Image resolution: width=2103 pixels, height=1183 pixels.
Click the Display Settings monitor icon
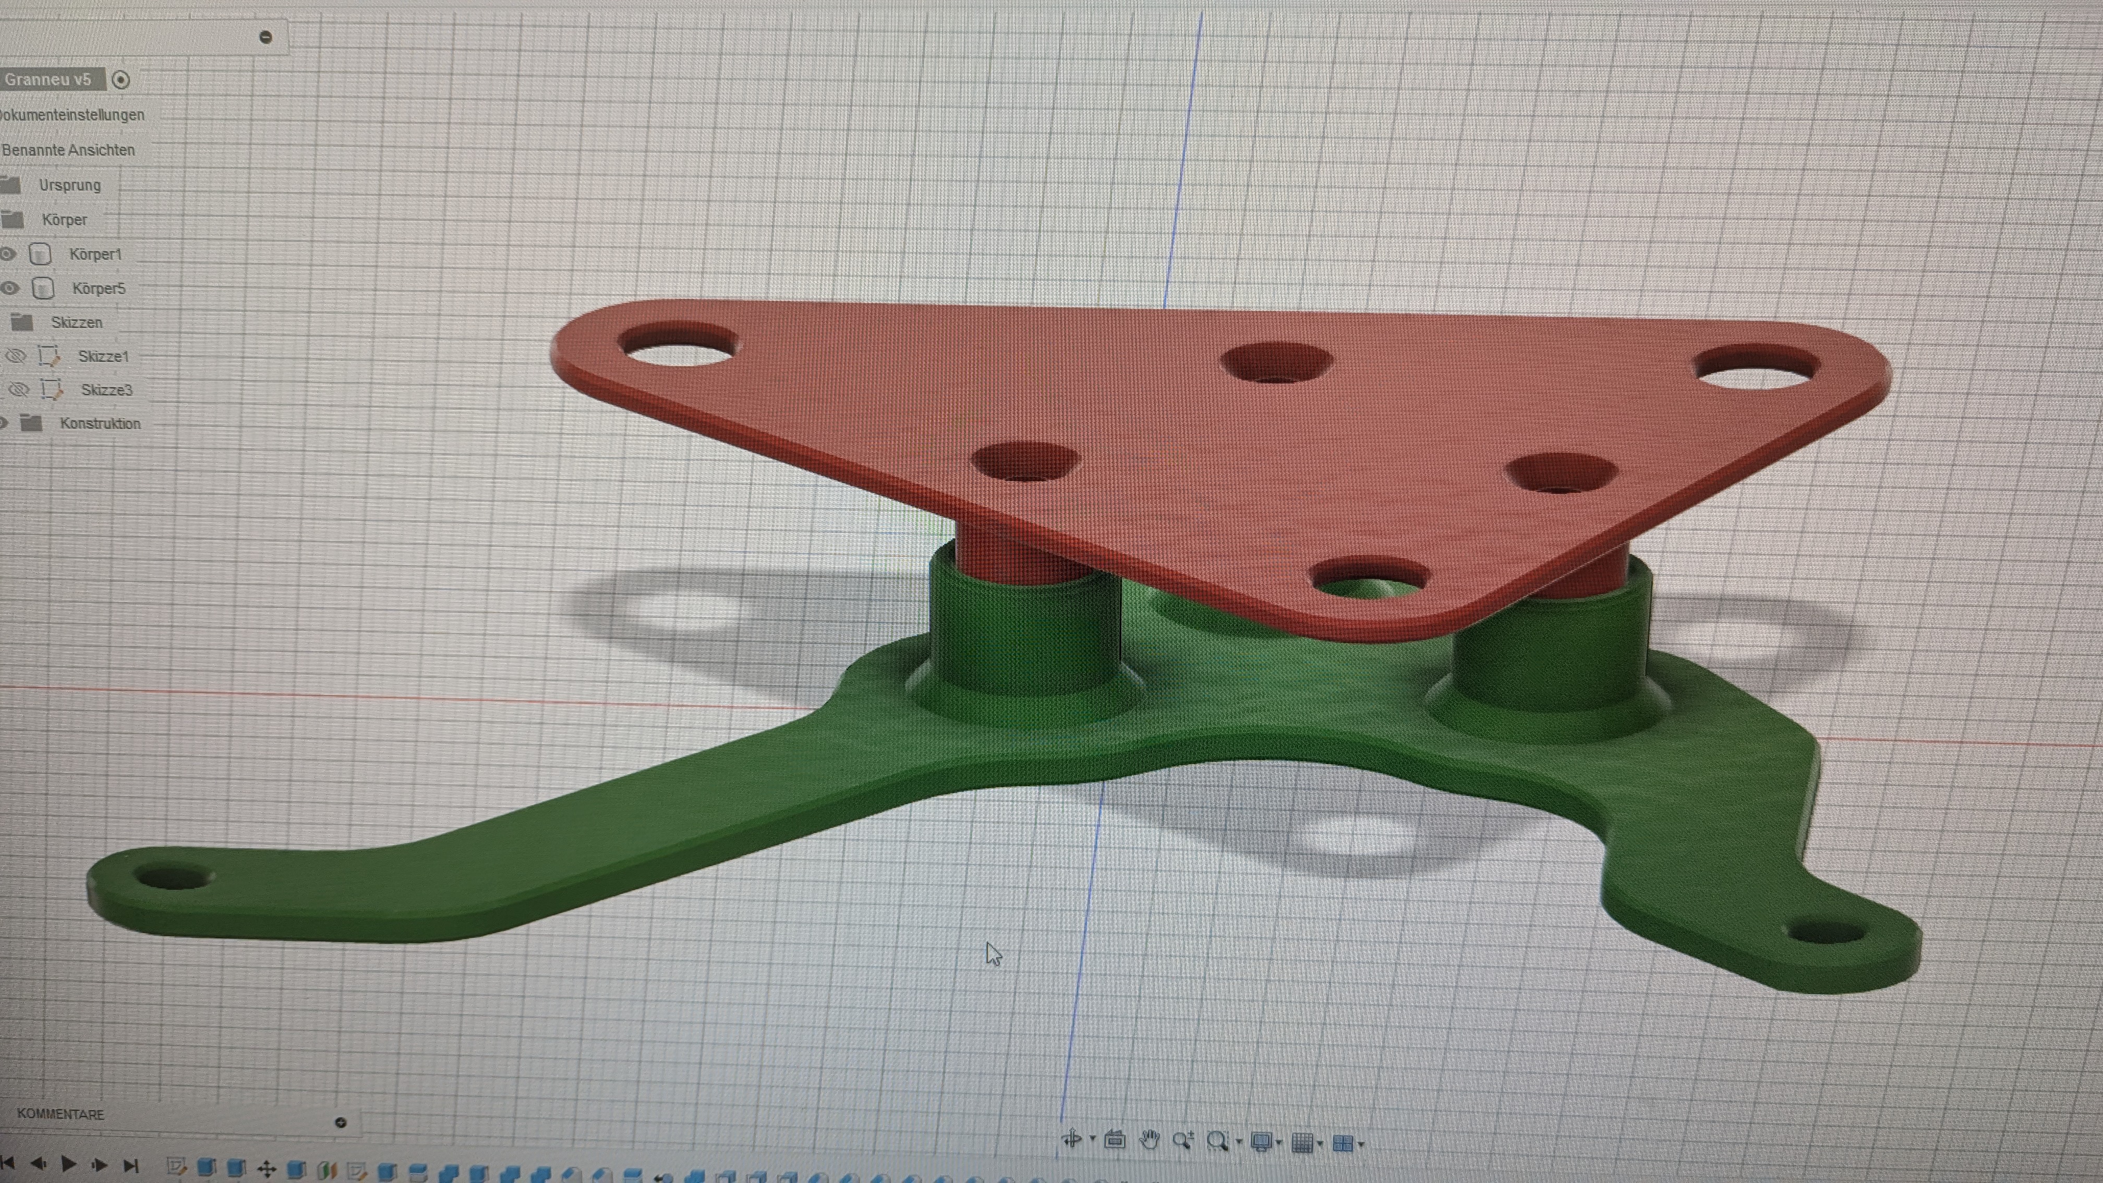[1261, 1142]
